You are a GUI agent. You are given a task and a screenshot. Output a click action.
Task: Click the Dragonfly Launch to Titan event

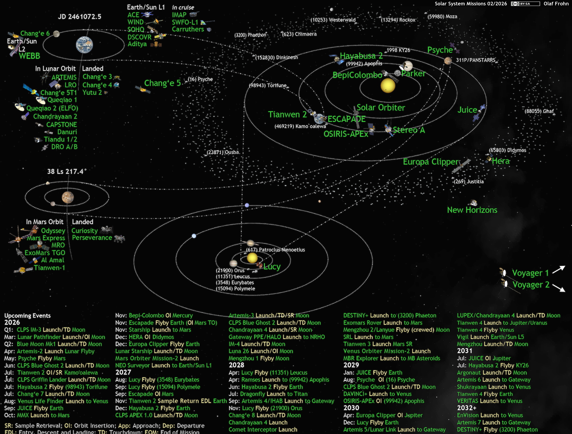[x=273, y=394]
